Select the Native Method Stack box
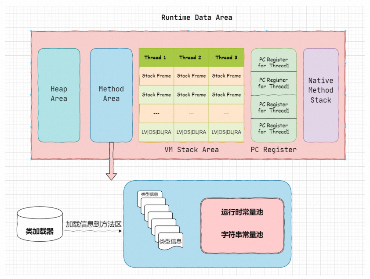 pyautogui.click(x=321, y=95)
